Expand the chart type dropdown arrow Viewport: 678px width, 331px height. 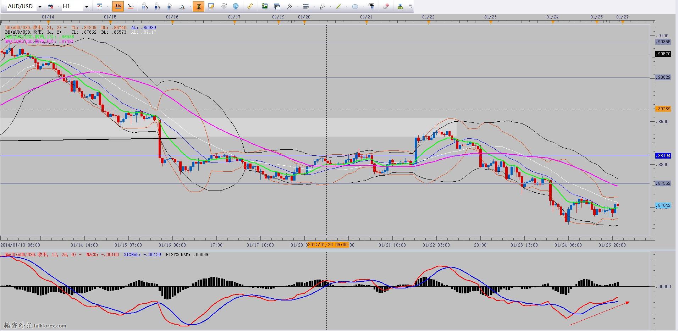108,6
